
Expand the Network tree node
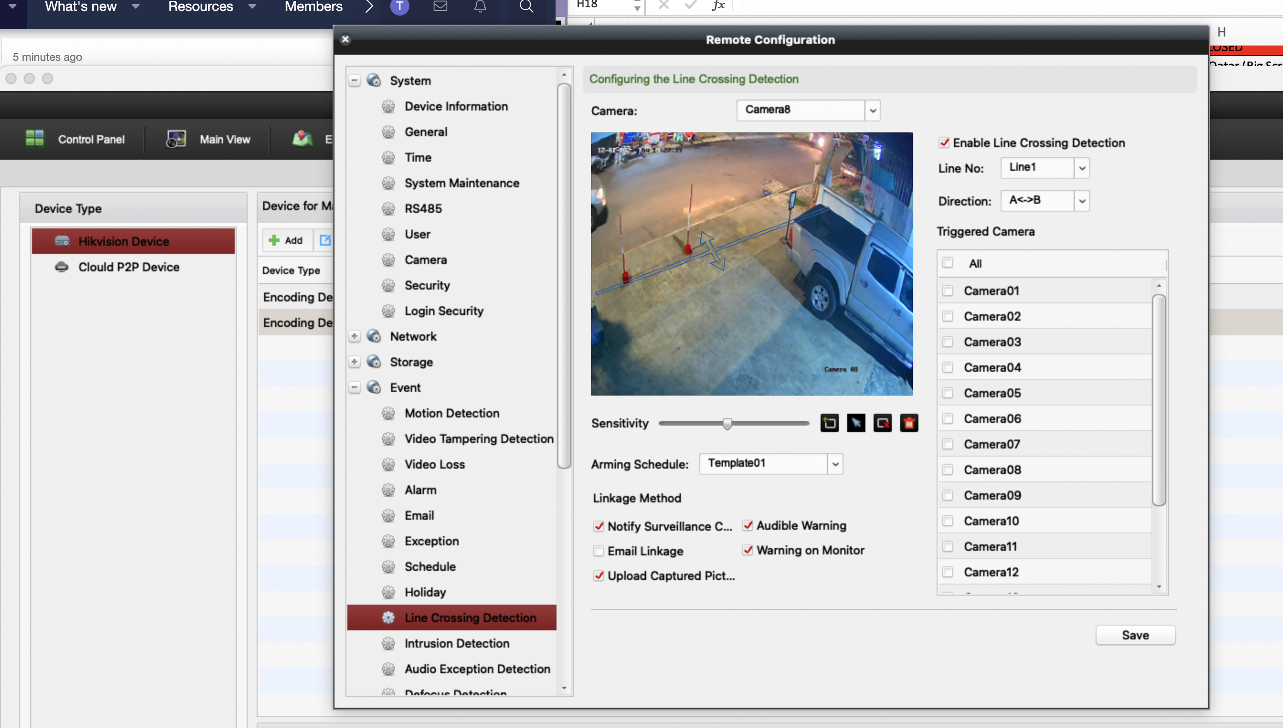[x=354, y=337]
